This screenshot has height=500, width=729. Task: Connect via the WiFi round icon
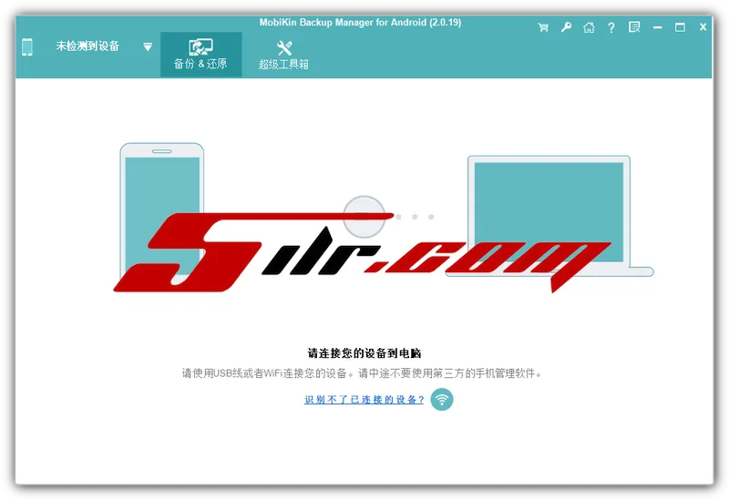pos(442,399)
